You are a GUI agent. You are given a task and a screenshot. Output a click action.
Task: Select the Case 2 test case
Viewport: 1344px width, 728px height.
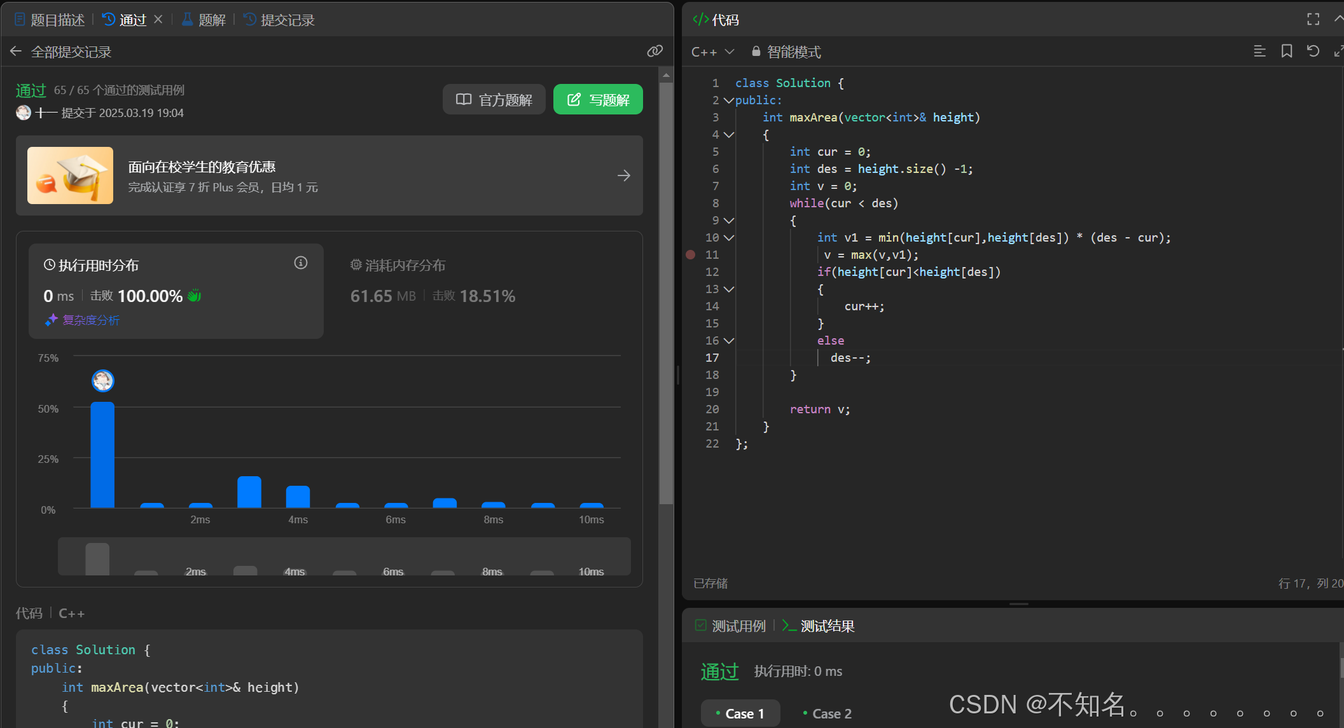coord(827,713)
